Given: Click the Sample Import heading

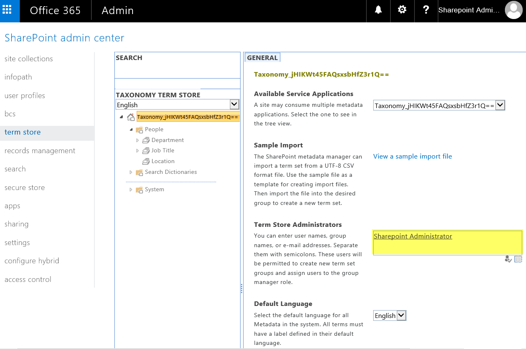Looking at the screenshot, I should (278, 145).
